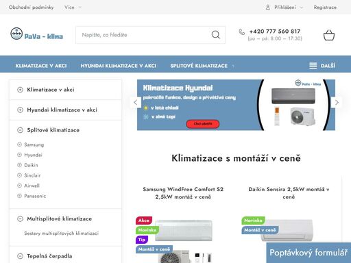Select Klimatizace v akci sidebar category

[x=51, y=90]
